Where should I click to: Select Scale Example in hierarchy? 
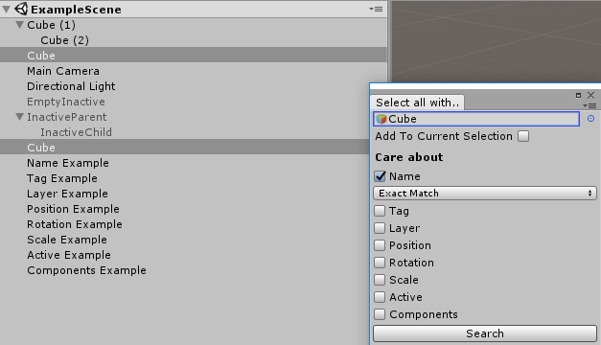pos(67,240)
